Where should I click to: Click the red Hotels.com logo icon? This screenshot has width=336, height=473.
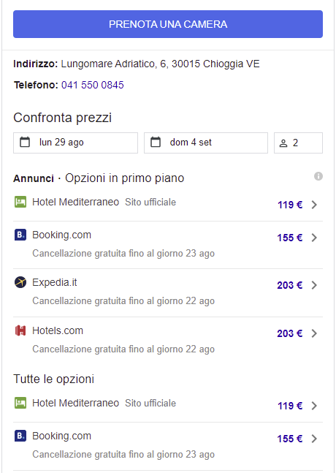(x=20, y=330)
